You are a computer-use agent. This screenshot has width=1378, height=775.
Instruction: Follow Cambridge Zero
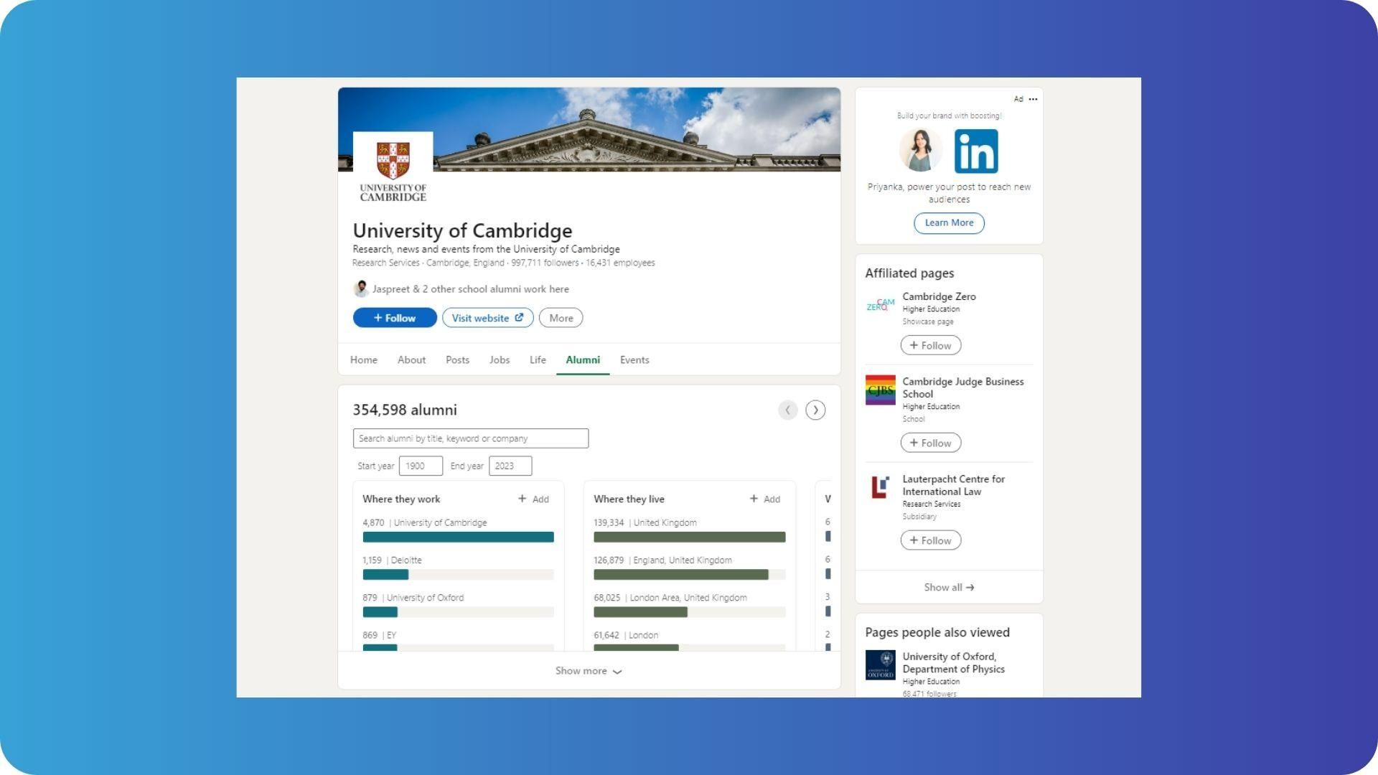pyautogui.click(x=931, y=346)
